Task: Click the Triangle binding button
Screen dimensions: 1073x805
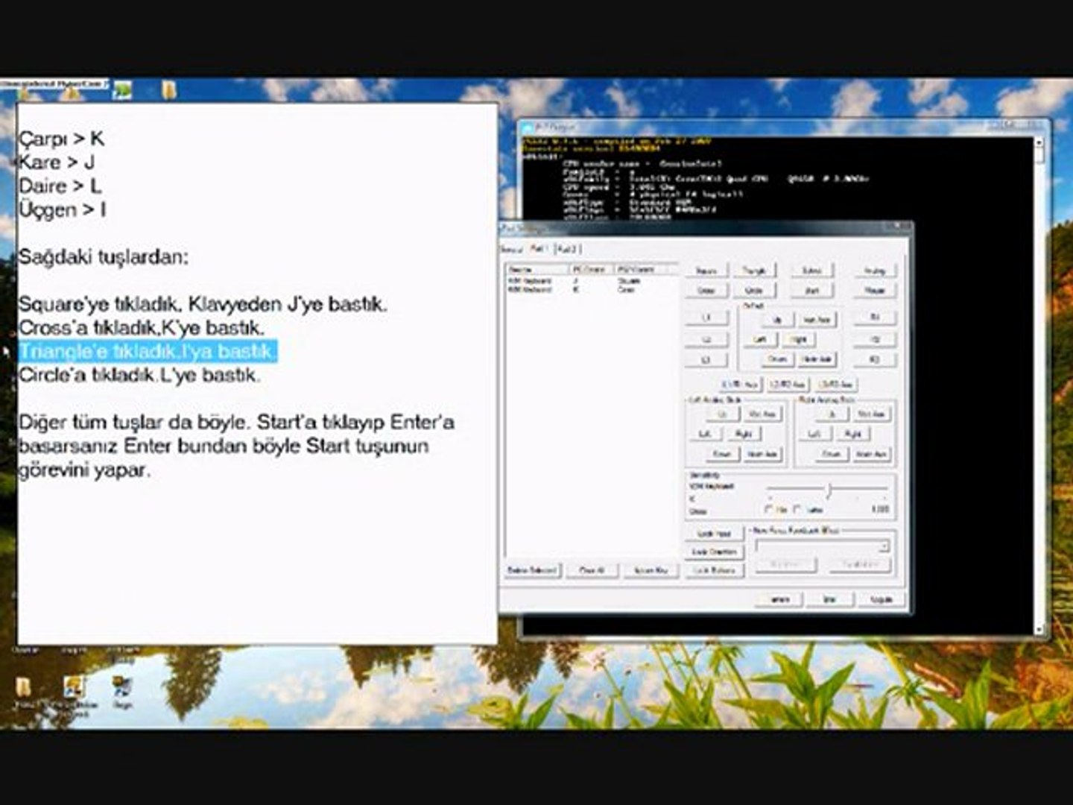Action: (754, 271)
